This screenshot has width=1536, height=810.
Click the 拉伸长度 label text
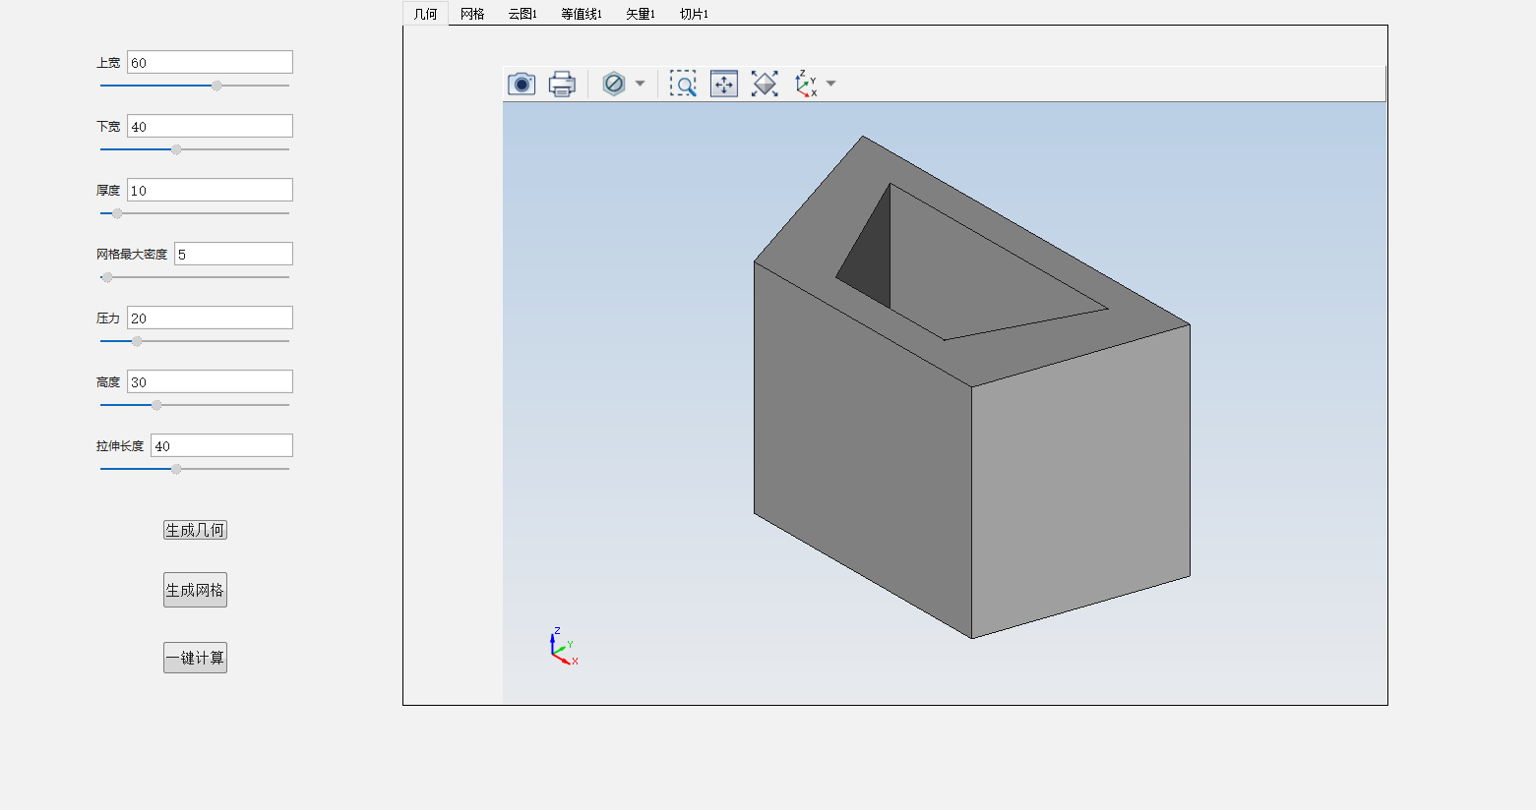click(120, 446)
